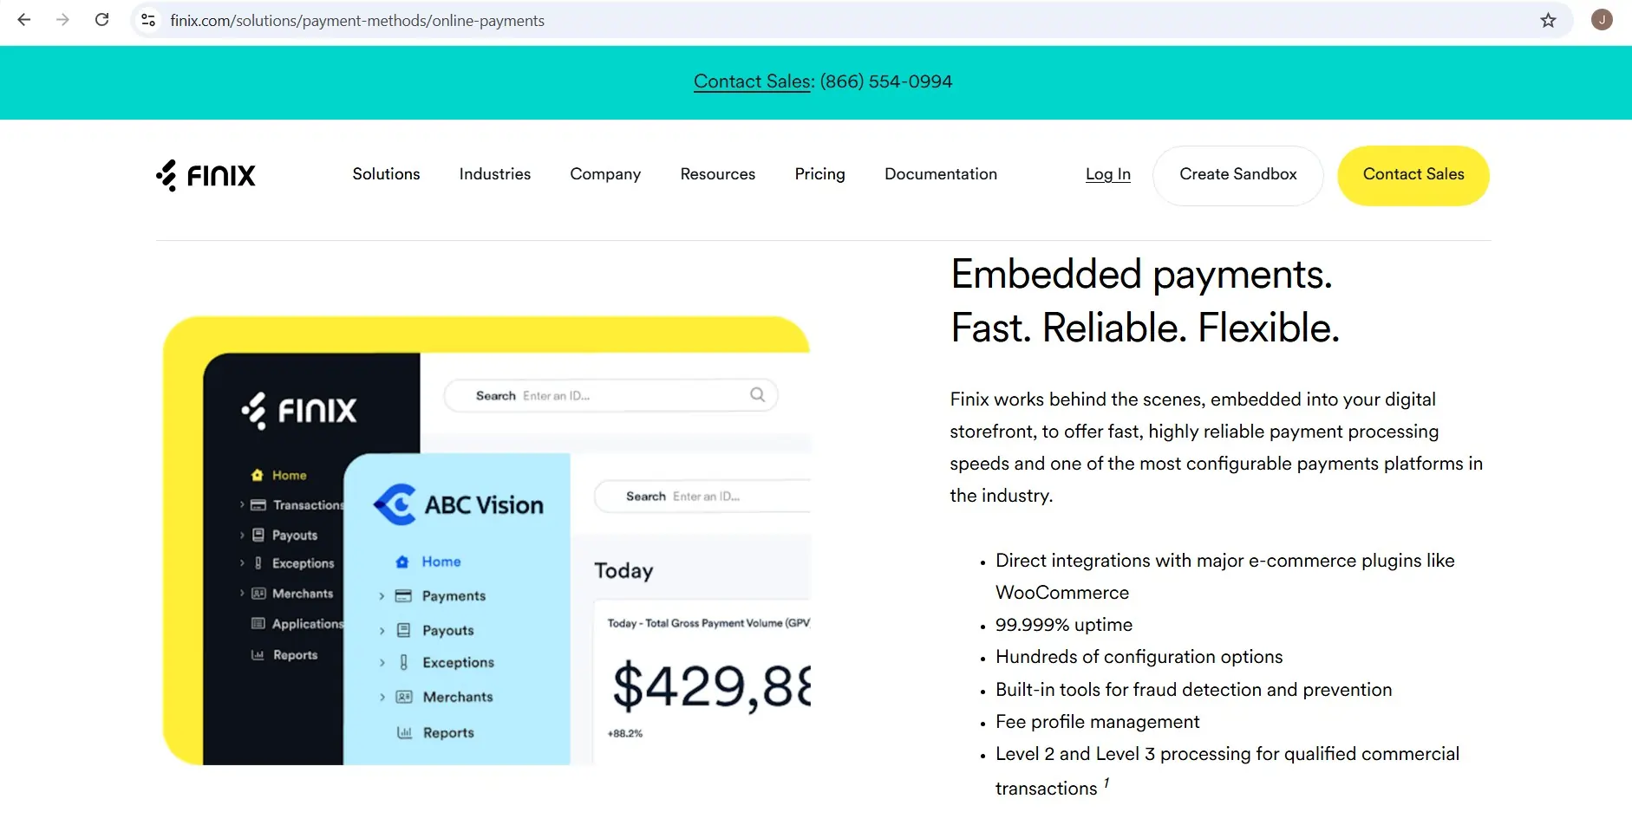Click the Finix logo in header
This screenshot has width=1632, height=825.
[x=206, y=176]
